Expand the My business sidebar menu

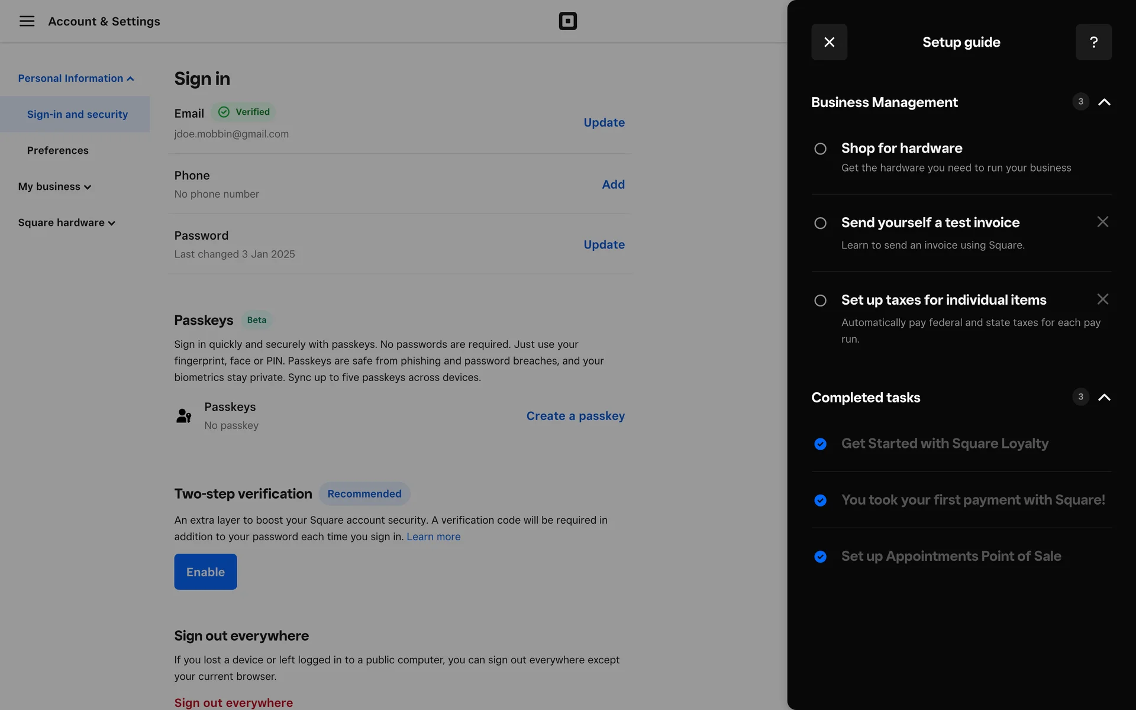coord(54,186)
